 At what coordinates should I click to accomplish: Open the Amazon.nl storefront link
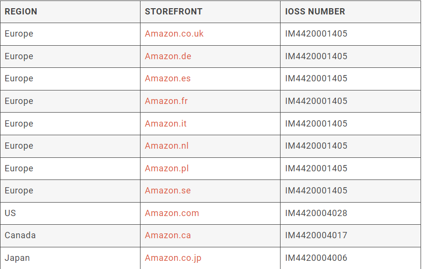[x=166, y=146]
